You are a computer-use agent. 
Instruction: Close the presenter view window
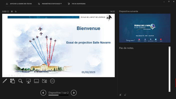click(x=174, y=1)
